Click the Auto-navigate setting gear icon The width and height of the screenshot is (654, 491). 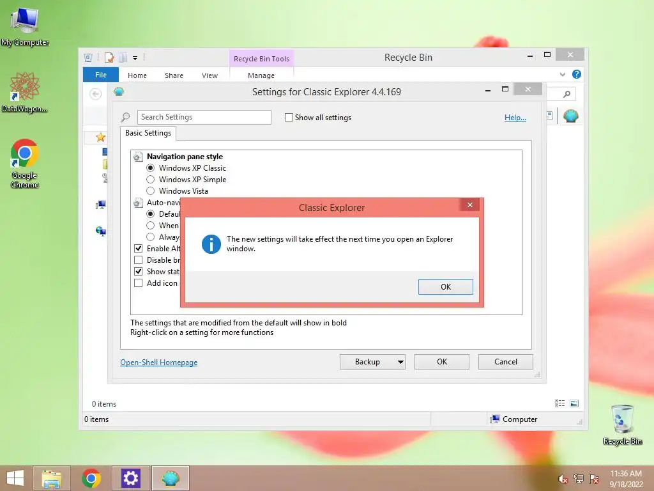[x=138, y=203]
